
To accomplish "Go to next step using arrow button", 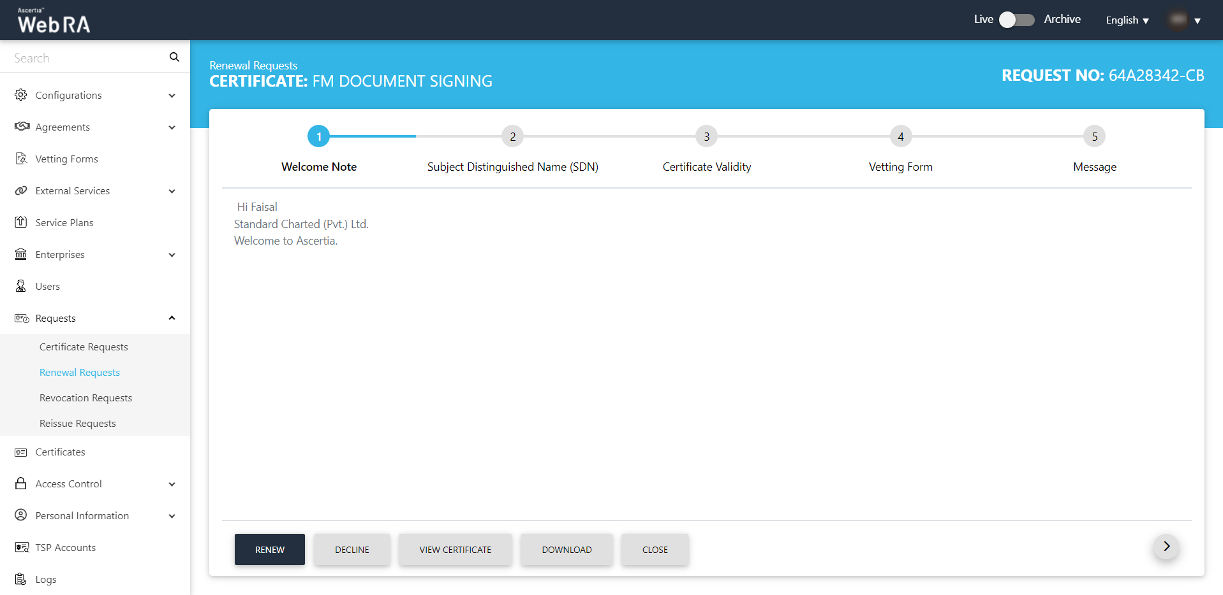I will point(1166,547).
